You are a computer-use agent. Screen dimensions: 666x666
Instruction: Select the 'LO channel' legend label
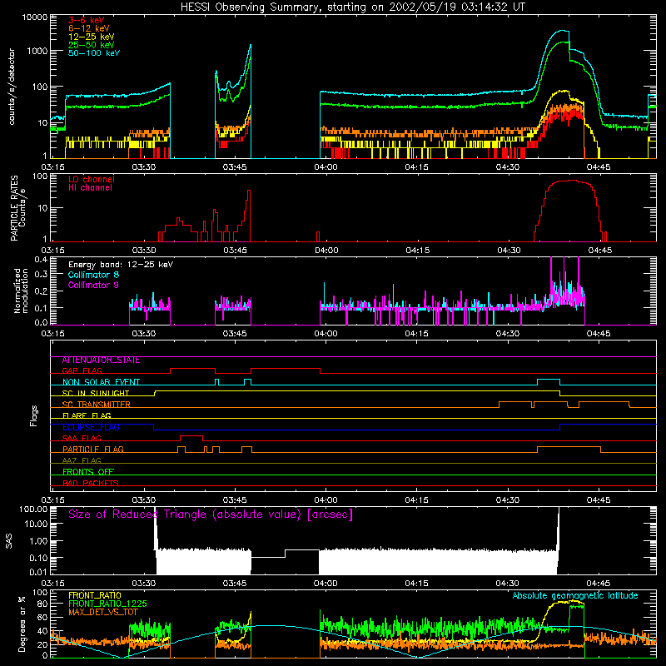[92, 179]
